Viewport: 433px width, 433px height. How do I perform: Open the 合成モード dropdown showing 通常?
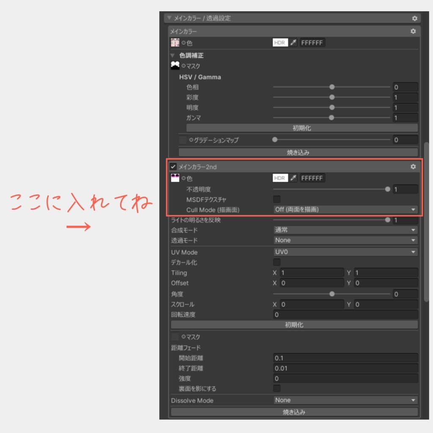click(x=345, y=230)
